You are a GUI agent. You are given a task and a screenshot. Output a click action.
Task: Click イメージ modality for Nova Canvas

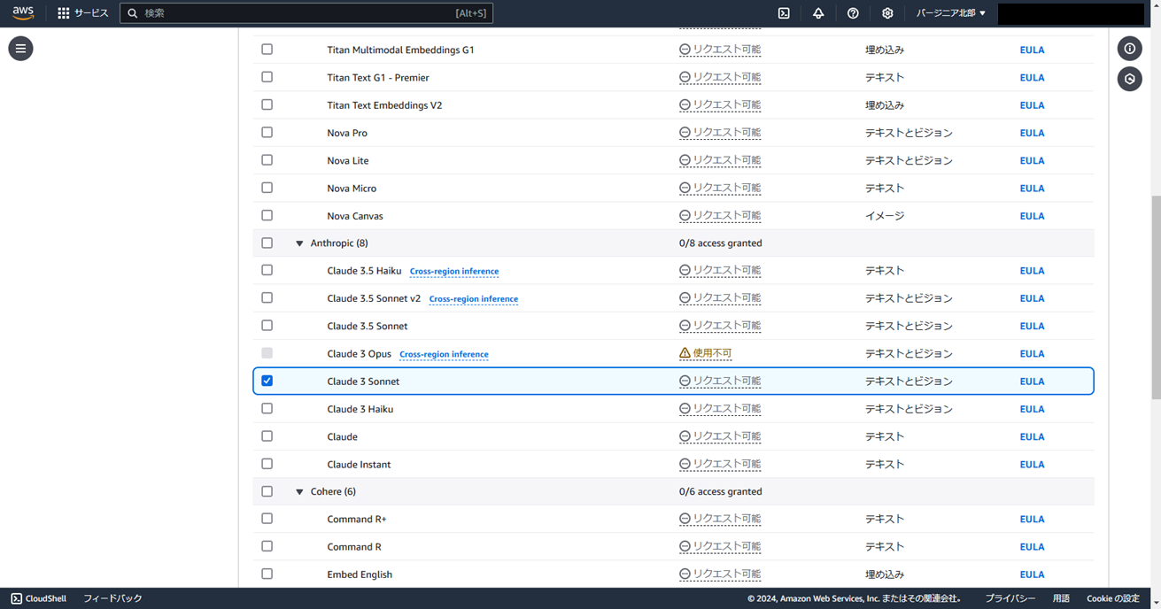pos(885,216)
